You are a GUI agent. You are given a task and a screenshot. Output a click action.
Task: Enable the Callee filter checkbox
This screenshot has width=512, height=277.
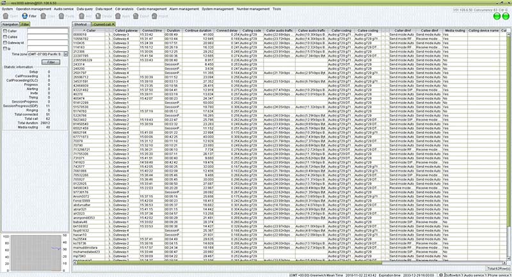tap(5, 37)
